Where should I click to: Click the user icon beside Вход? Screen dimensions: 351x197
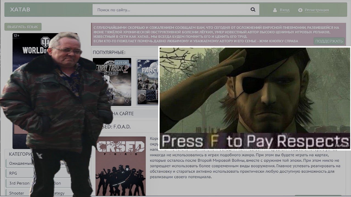tap(275, 10)
